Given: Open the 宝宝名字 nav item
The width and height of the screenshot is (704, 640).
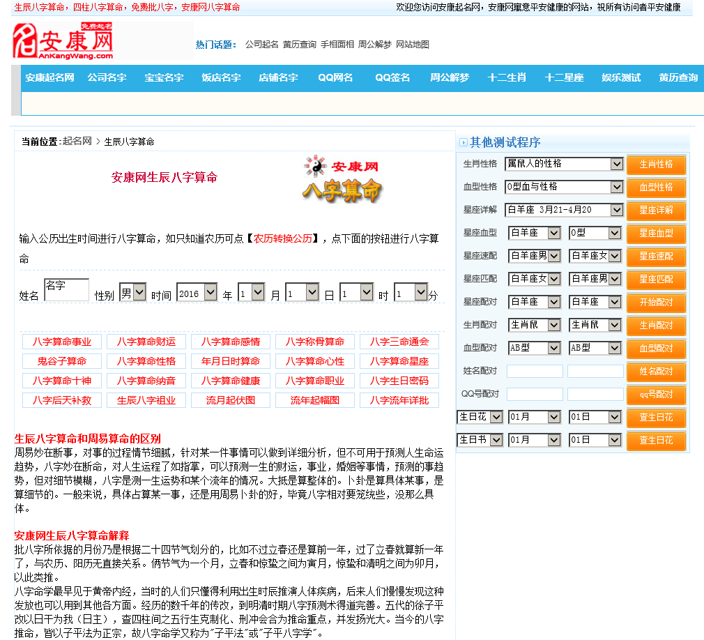Looking at the screenshot, I should (164, 77).
